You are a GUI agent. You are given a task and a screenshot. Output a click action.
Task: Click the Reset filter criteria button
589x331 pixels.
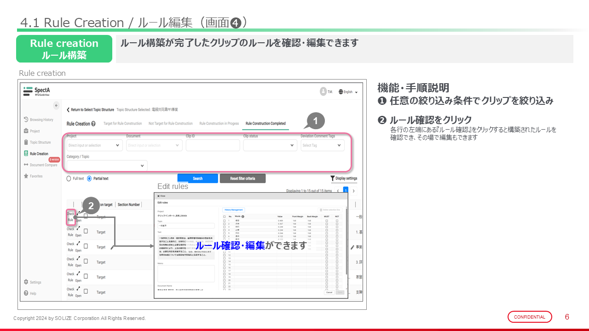coord(243,178)
